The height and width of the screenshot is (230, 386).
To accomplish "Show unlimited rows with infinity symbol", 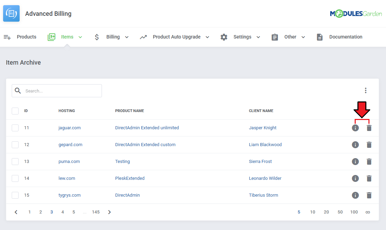I will pos(367,212).
